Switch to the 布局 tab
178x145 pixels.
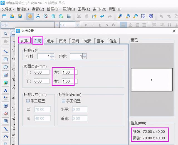[x=37, y=41]
